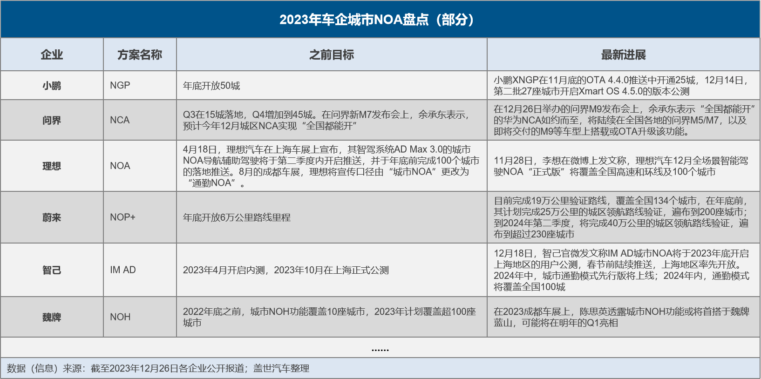Click the '2023年4月开启内测' target cell
This screenshot has height=379, width=761.
[x=332, y=270]
